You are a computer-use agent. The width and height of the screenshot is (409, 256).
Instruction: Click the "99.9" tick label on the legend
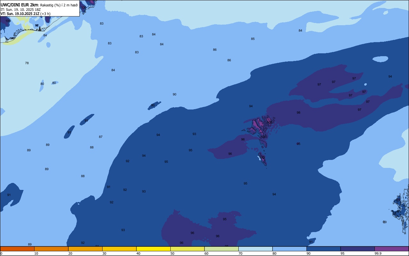click(378, 253)
